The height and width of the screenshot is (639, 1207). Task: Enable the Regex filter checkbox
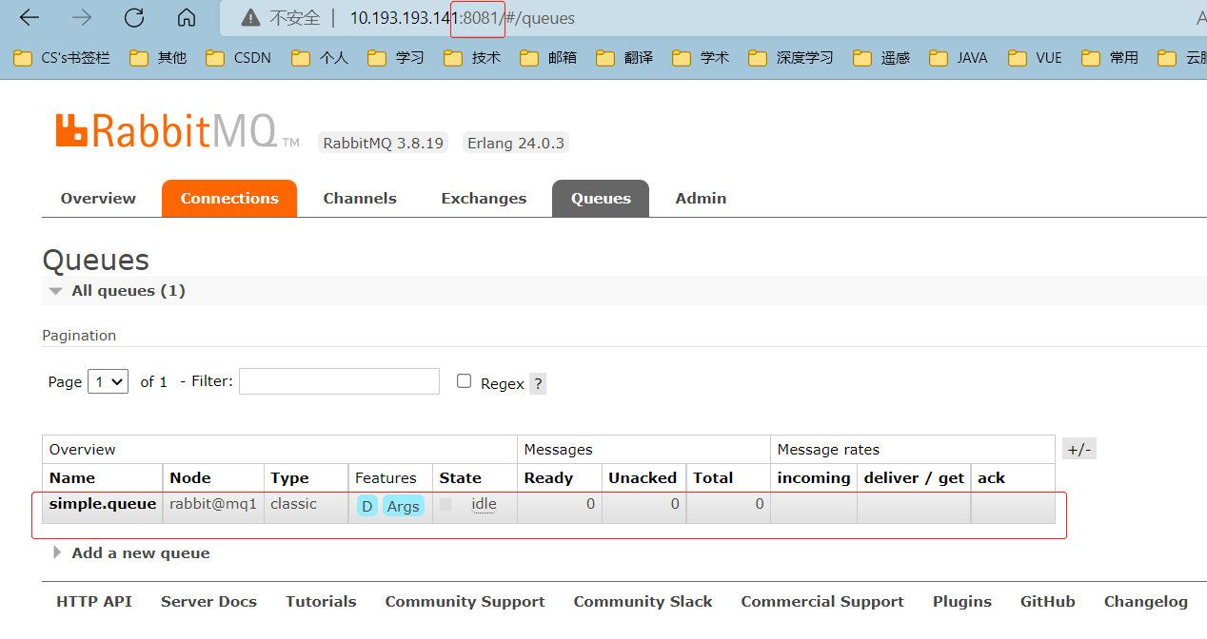point(464,380)
